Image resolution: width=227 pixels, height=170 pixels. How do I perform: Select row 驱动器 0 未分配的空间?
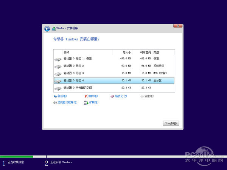click(x=114, y=88)
